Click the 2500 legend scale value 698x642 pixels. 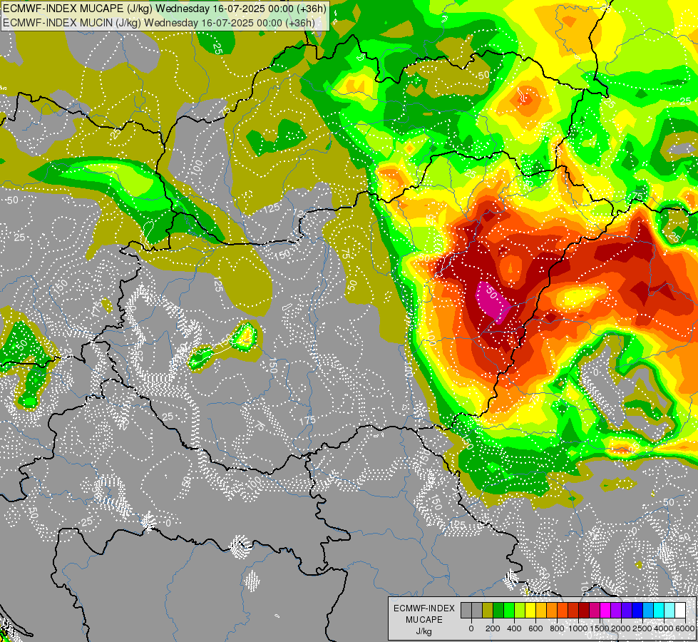click(x=642, y=628)
